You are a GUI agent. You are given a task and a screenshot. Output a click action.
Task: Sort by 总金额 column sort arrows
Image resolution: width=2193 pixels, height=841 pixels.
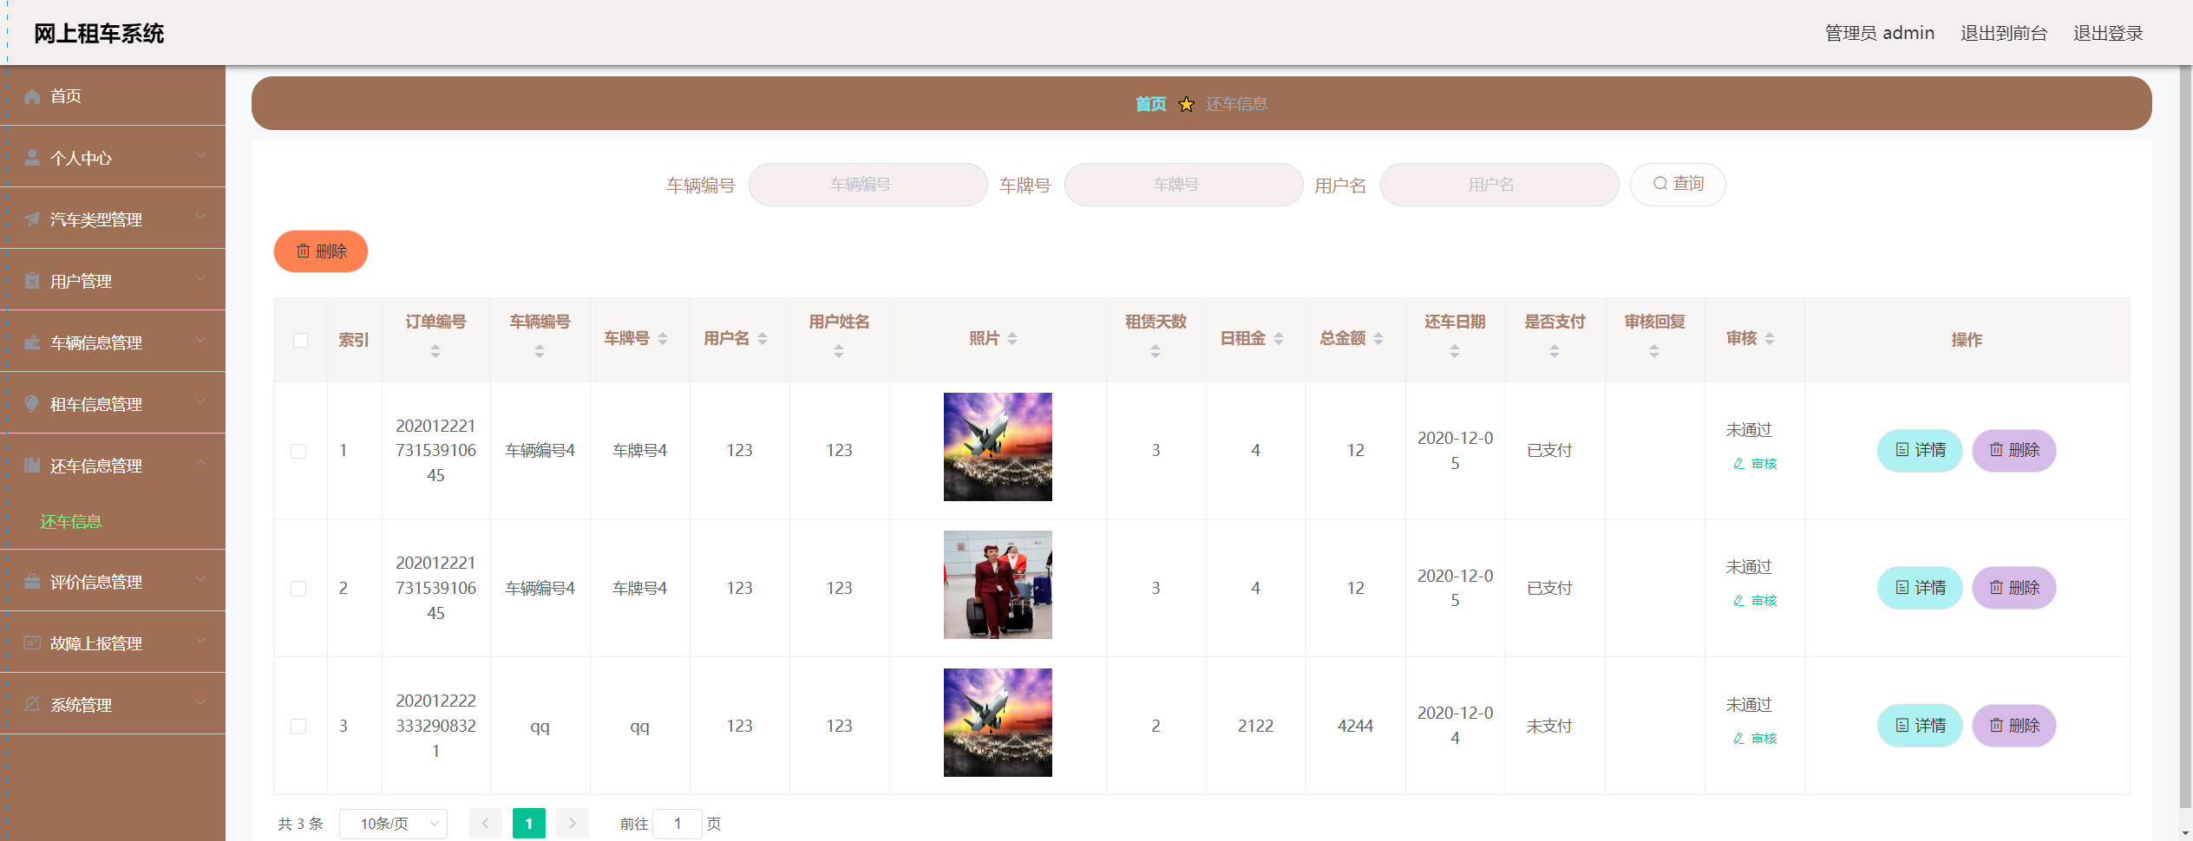coord(1378,339)
